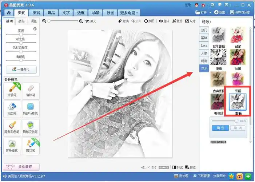Open the 美化教程 tutorial button
Image resolution: width=255 pixels, height=182 pixels.
[x=21, y=167]
